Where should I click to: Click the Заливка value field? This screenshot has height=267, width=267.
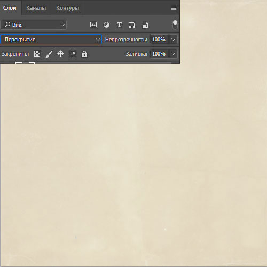pos(159,54)
